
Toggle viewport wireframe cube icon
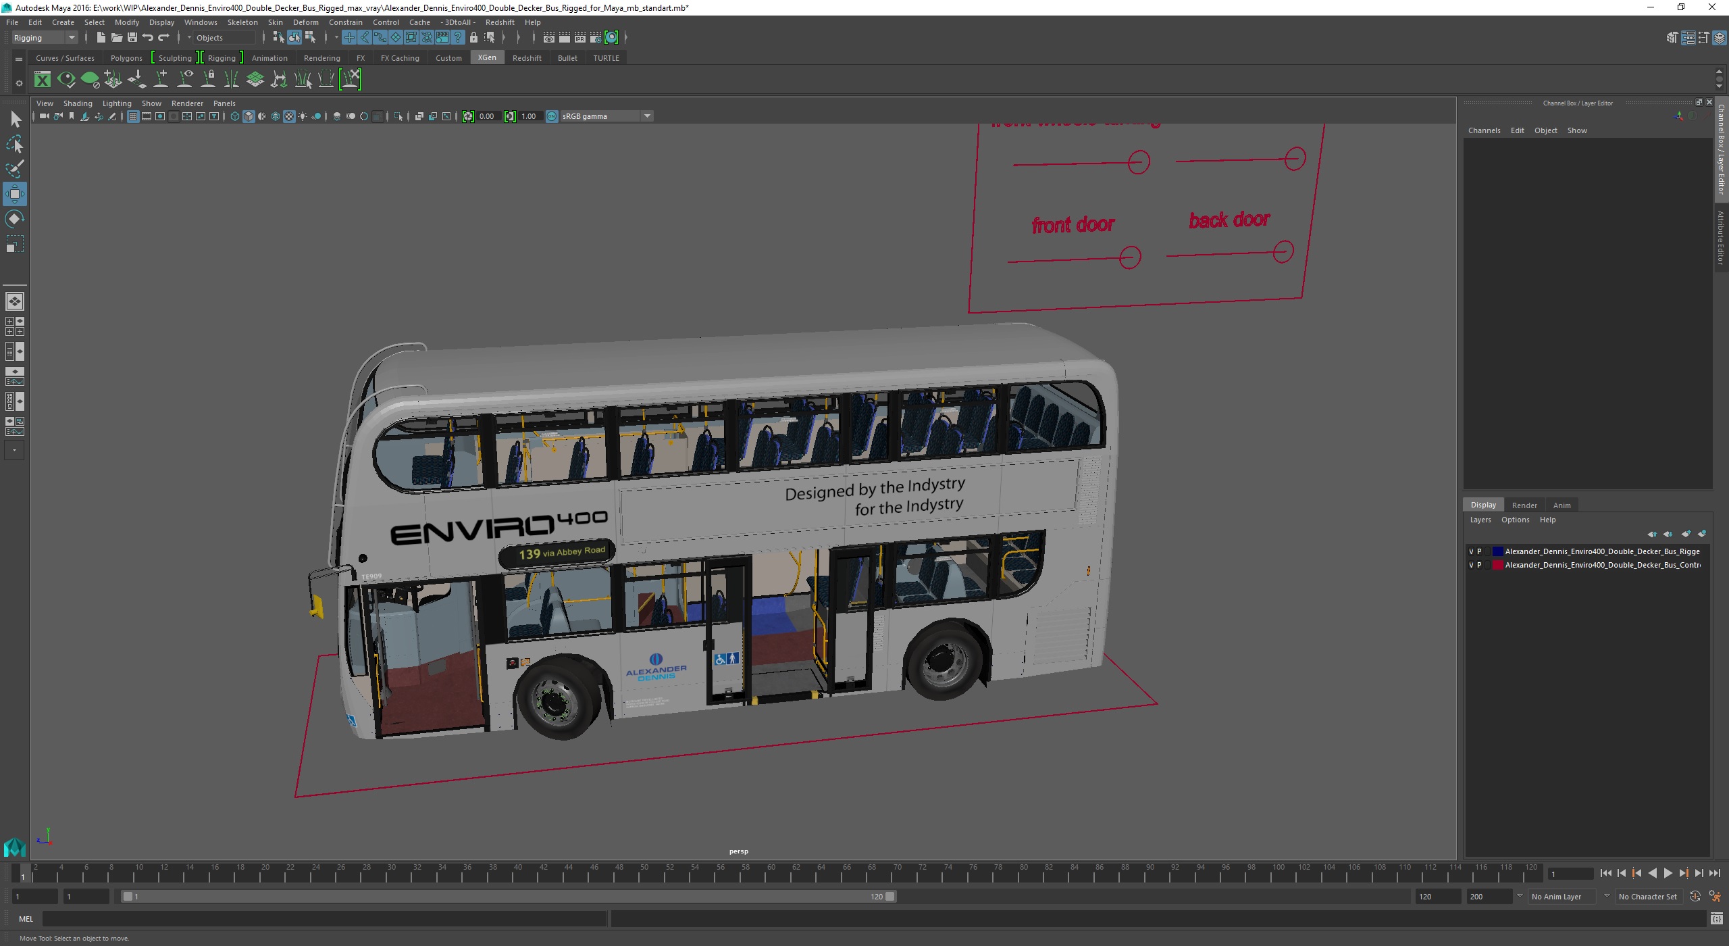point(235,116)
